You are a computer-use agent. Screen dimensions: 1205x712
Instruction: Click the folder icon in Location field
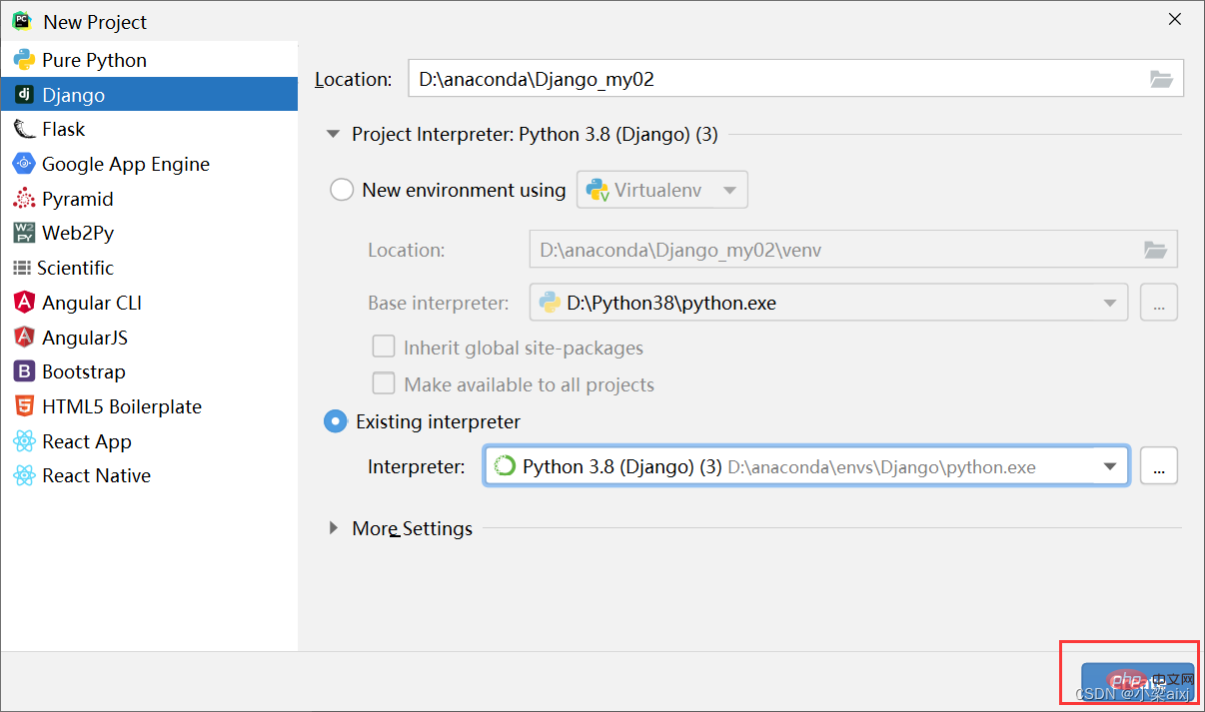(x=1161, y=79)
